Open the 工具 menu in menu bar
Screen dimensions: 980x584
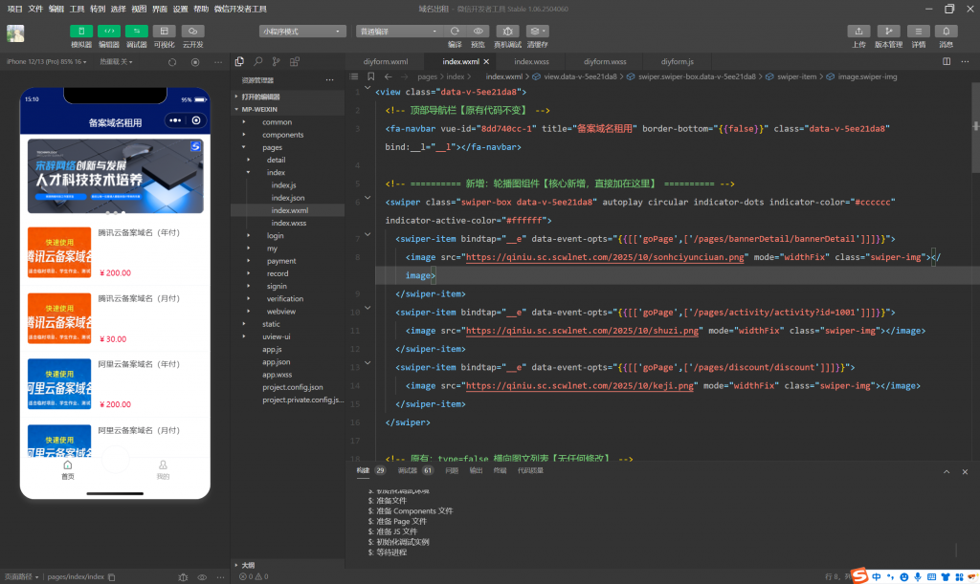(x=78, y=9)
